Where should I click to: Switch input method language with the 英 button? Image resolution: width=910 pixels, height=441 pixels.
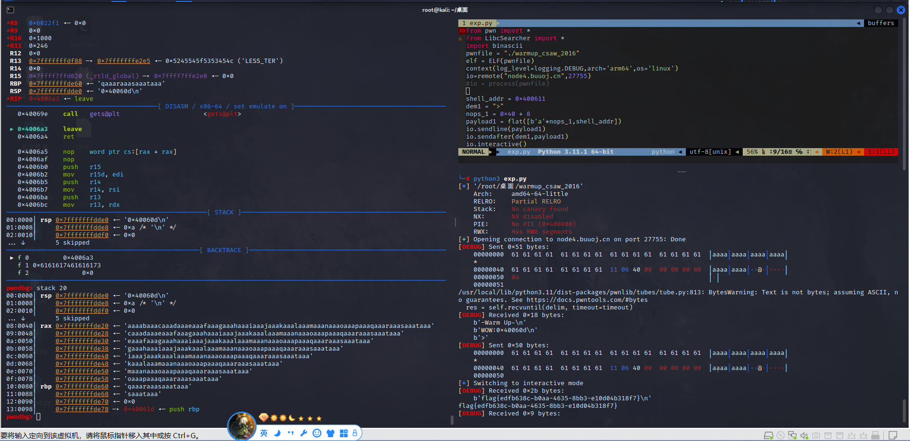click(264, 433)
